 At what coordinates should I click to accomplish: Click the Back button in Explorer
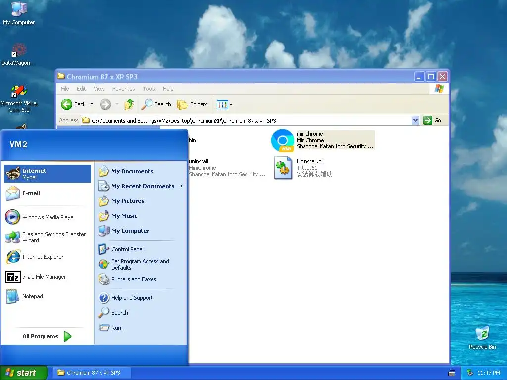[74, 104]
